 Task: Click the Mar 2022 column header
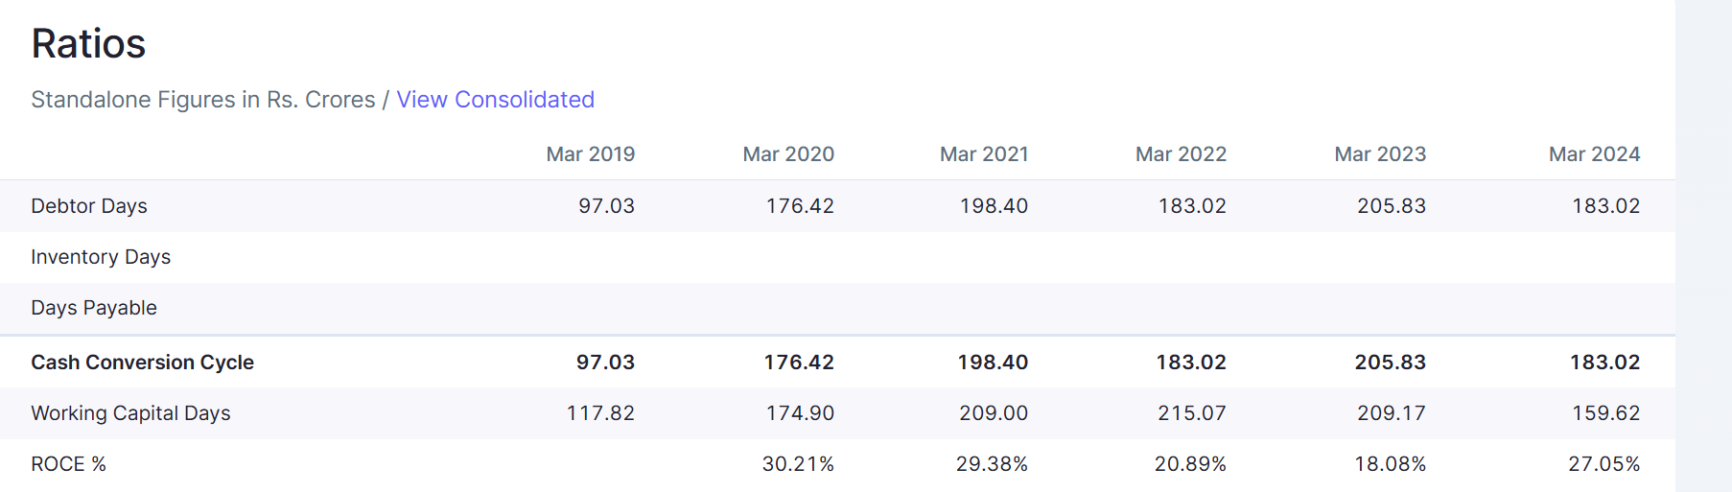coord(1181,154)
